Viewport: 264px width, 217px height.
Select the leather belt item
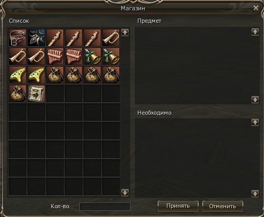pyautogui.click(x=18, y=38)
